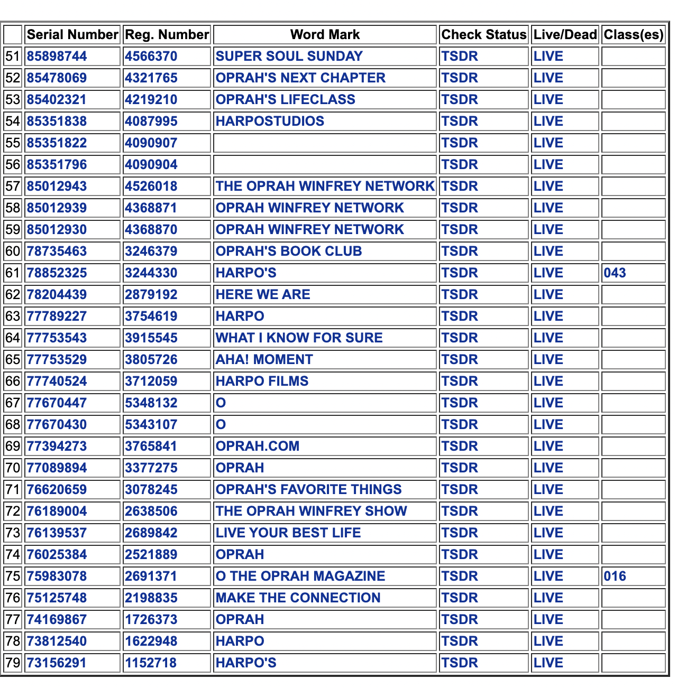
Task: Open registration number 5343107
Action: (151, 425)
